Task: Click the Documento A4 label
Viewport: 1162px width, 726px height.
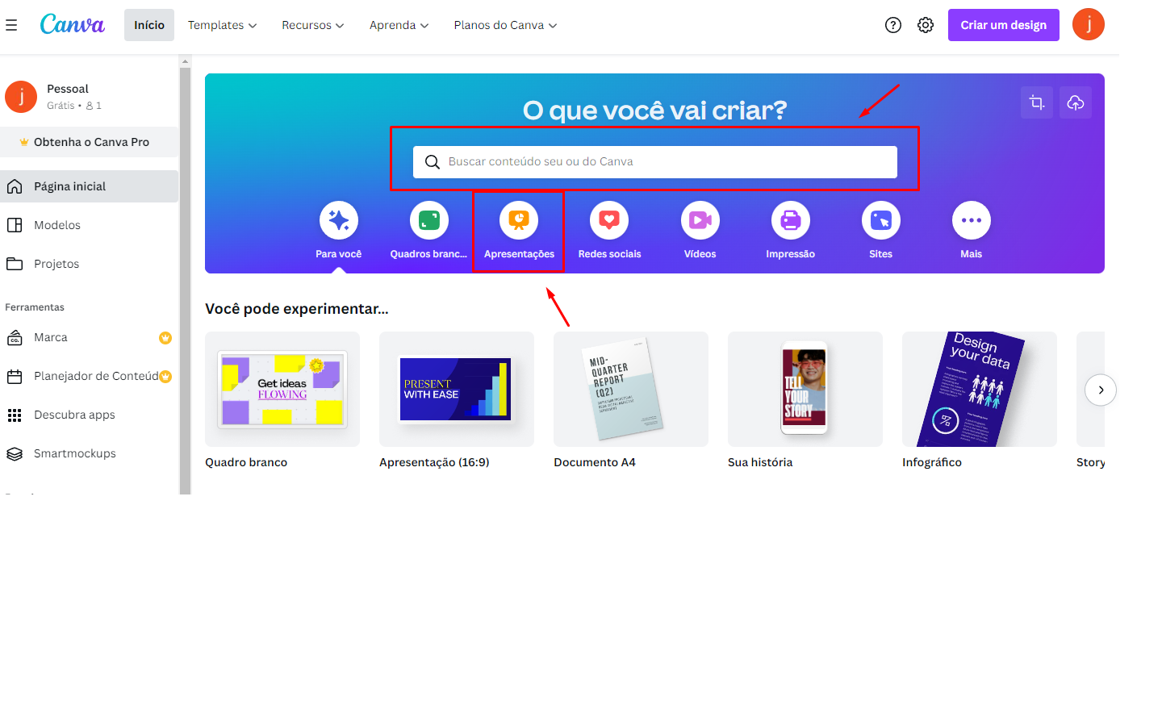Action: (595, 462)
